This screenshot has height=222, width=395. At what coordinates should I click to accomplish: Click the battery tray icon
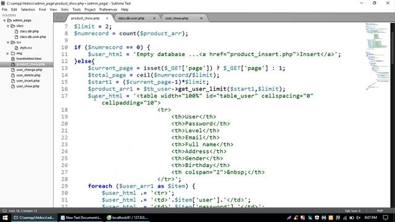coord(352,218)
